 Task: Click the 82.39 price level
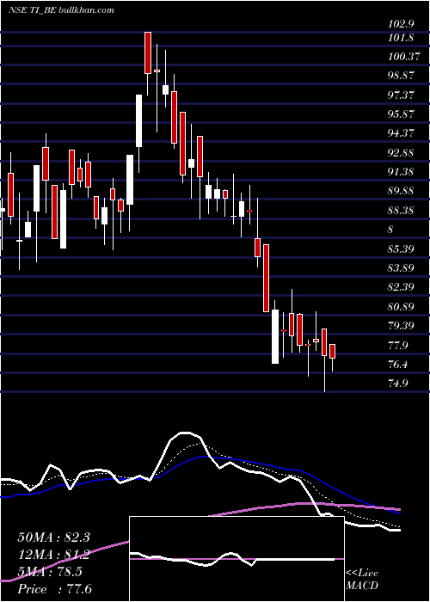pyautogui.click(x=402, y=287)
